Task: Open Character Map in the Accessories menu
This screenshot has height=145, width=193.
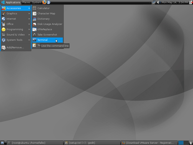Action: pyautogui.click(x=47, y=14)
